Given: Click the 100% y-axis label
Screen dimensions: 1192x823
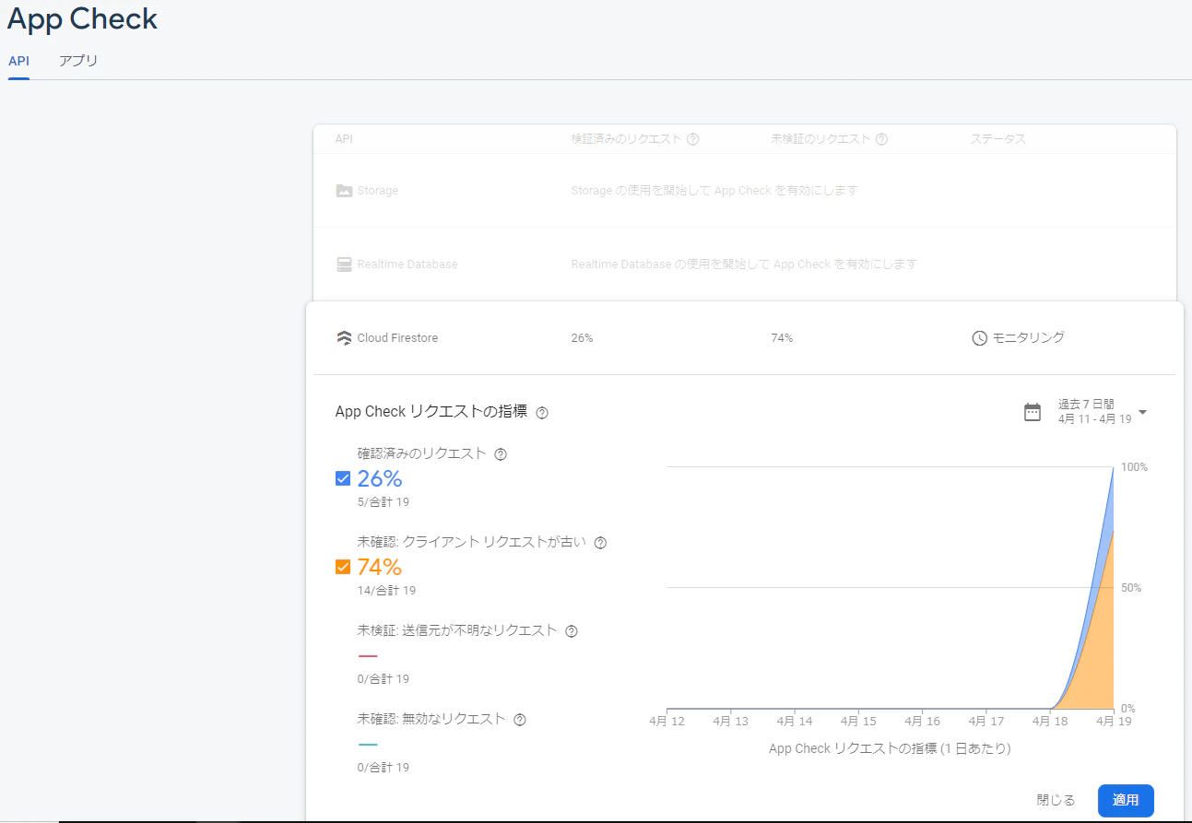Looking at the screenshot, I should click(1135, 467).
